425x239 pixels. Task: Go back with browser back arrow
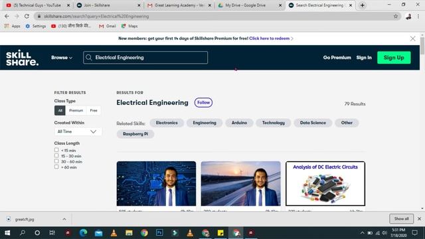(7, 16)
